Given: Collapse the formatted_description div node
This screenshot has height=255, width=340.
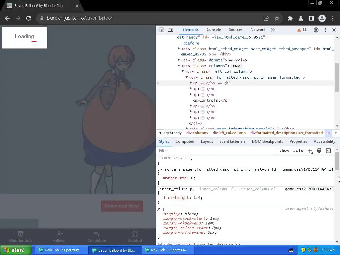Looking at the screenshot, I should click(187, 77).
